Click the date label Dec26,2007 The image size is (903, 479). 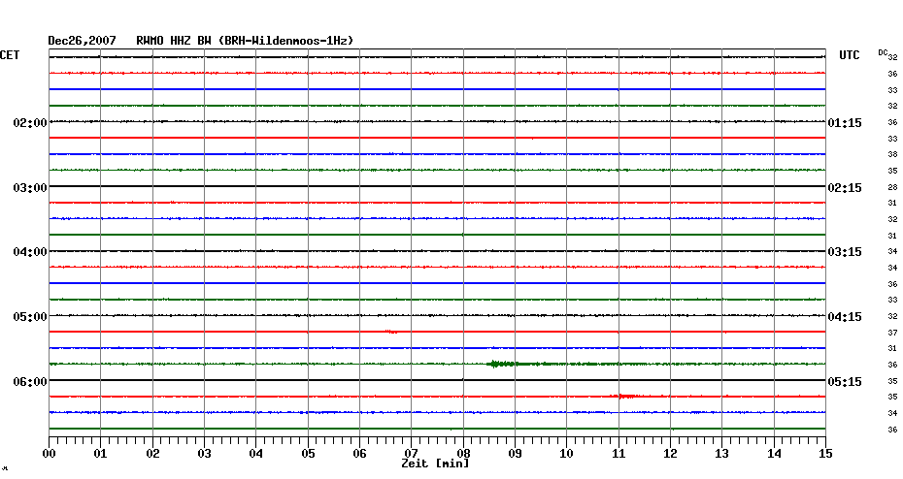pyautogui.click(x=82, y=41)
